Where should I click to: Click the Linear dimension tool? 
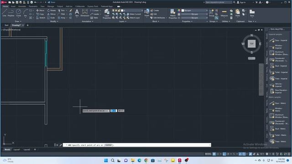click(x=94, y=10)
